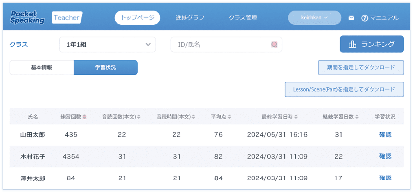This screenshot has width=415, height=194.
Task: Click 期間を指定してダウンロード button
Action: point(361,68)
